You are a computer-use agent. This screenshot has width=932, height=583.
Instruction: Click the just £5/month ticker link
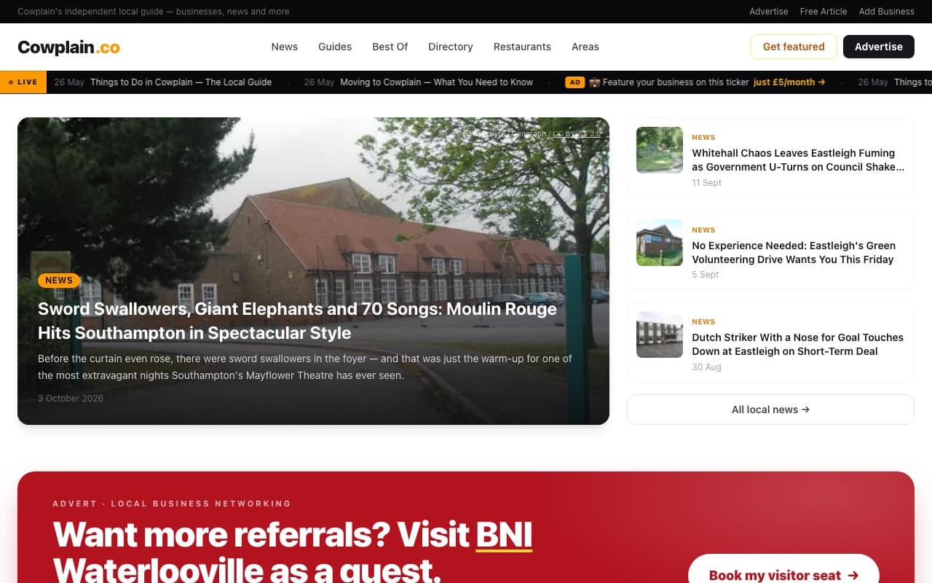(x=789, y=82)
